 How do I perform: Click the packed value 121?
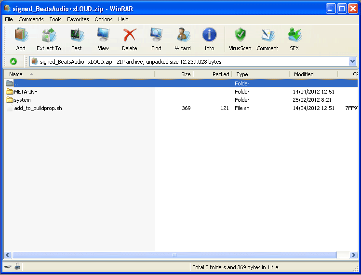[225, 108]
